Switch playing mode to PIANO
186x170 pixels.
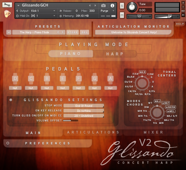click(x=71, y=54)
